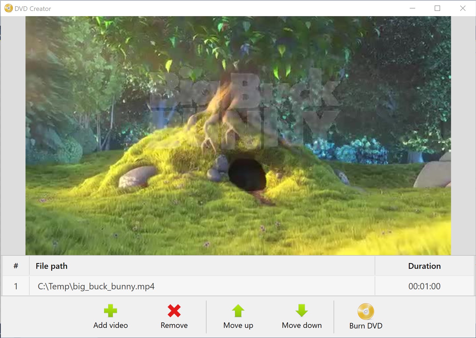Click the # column header

click(16, 266)
